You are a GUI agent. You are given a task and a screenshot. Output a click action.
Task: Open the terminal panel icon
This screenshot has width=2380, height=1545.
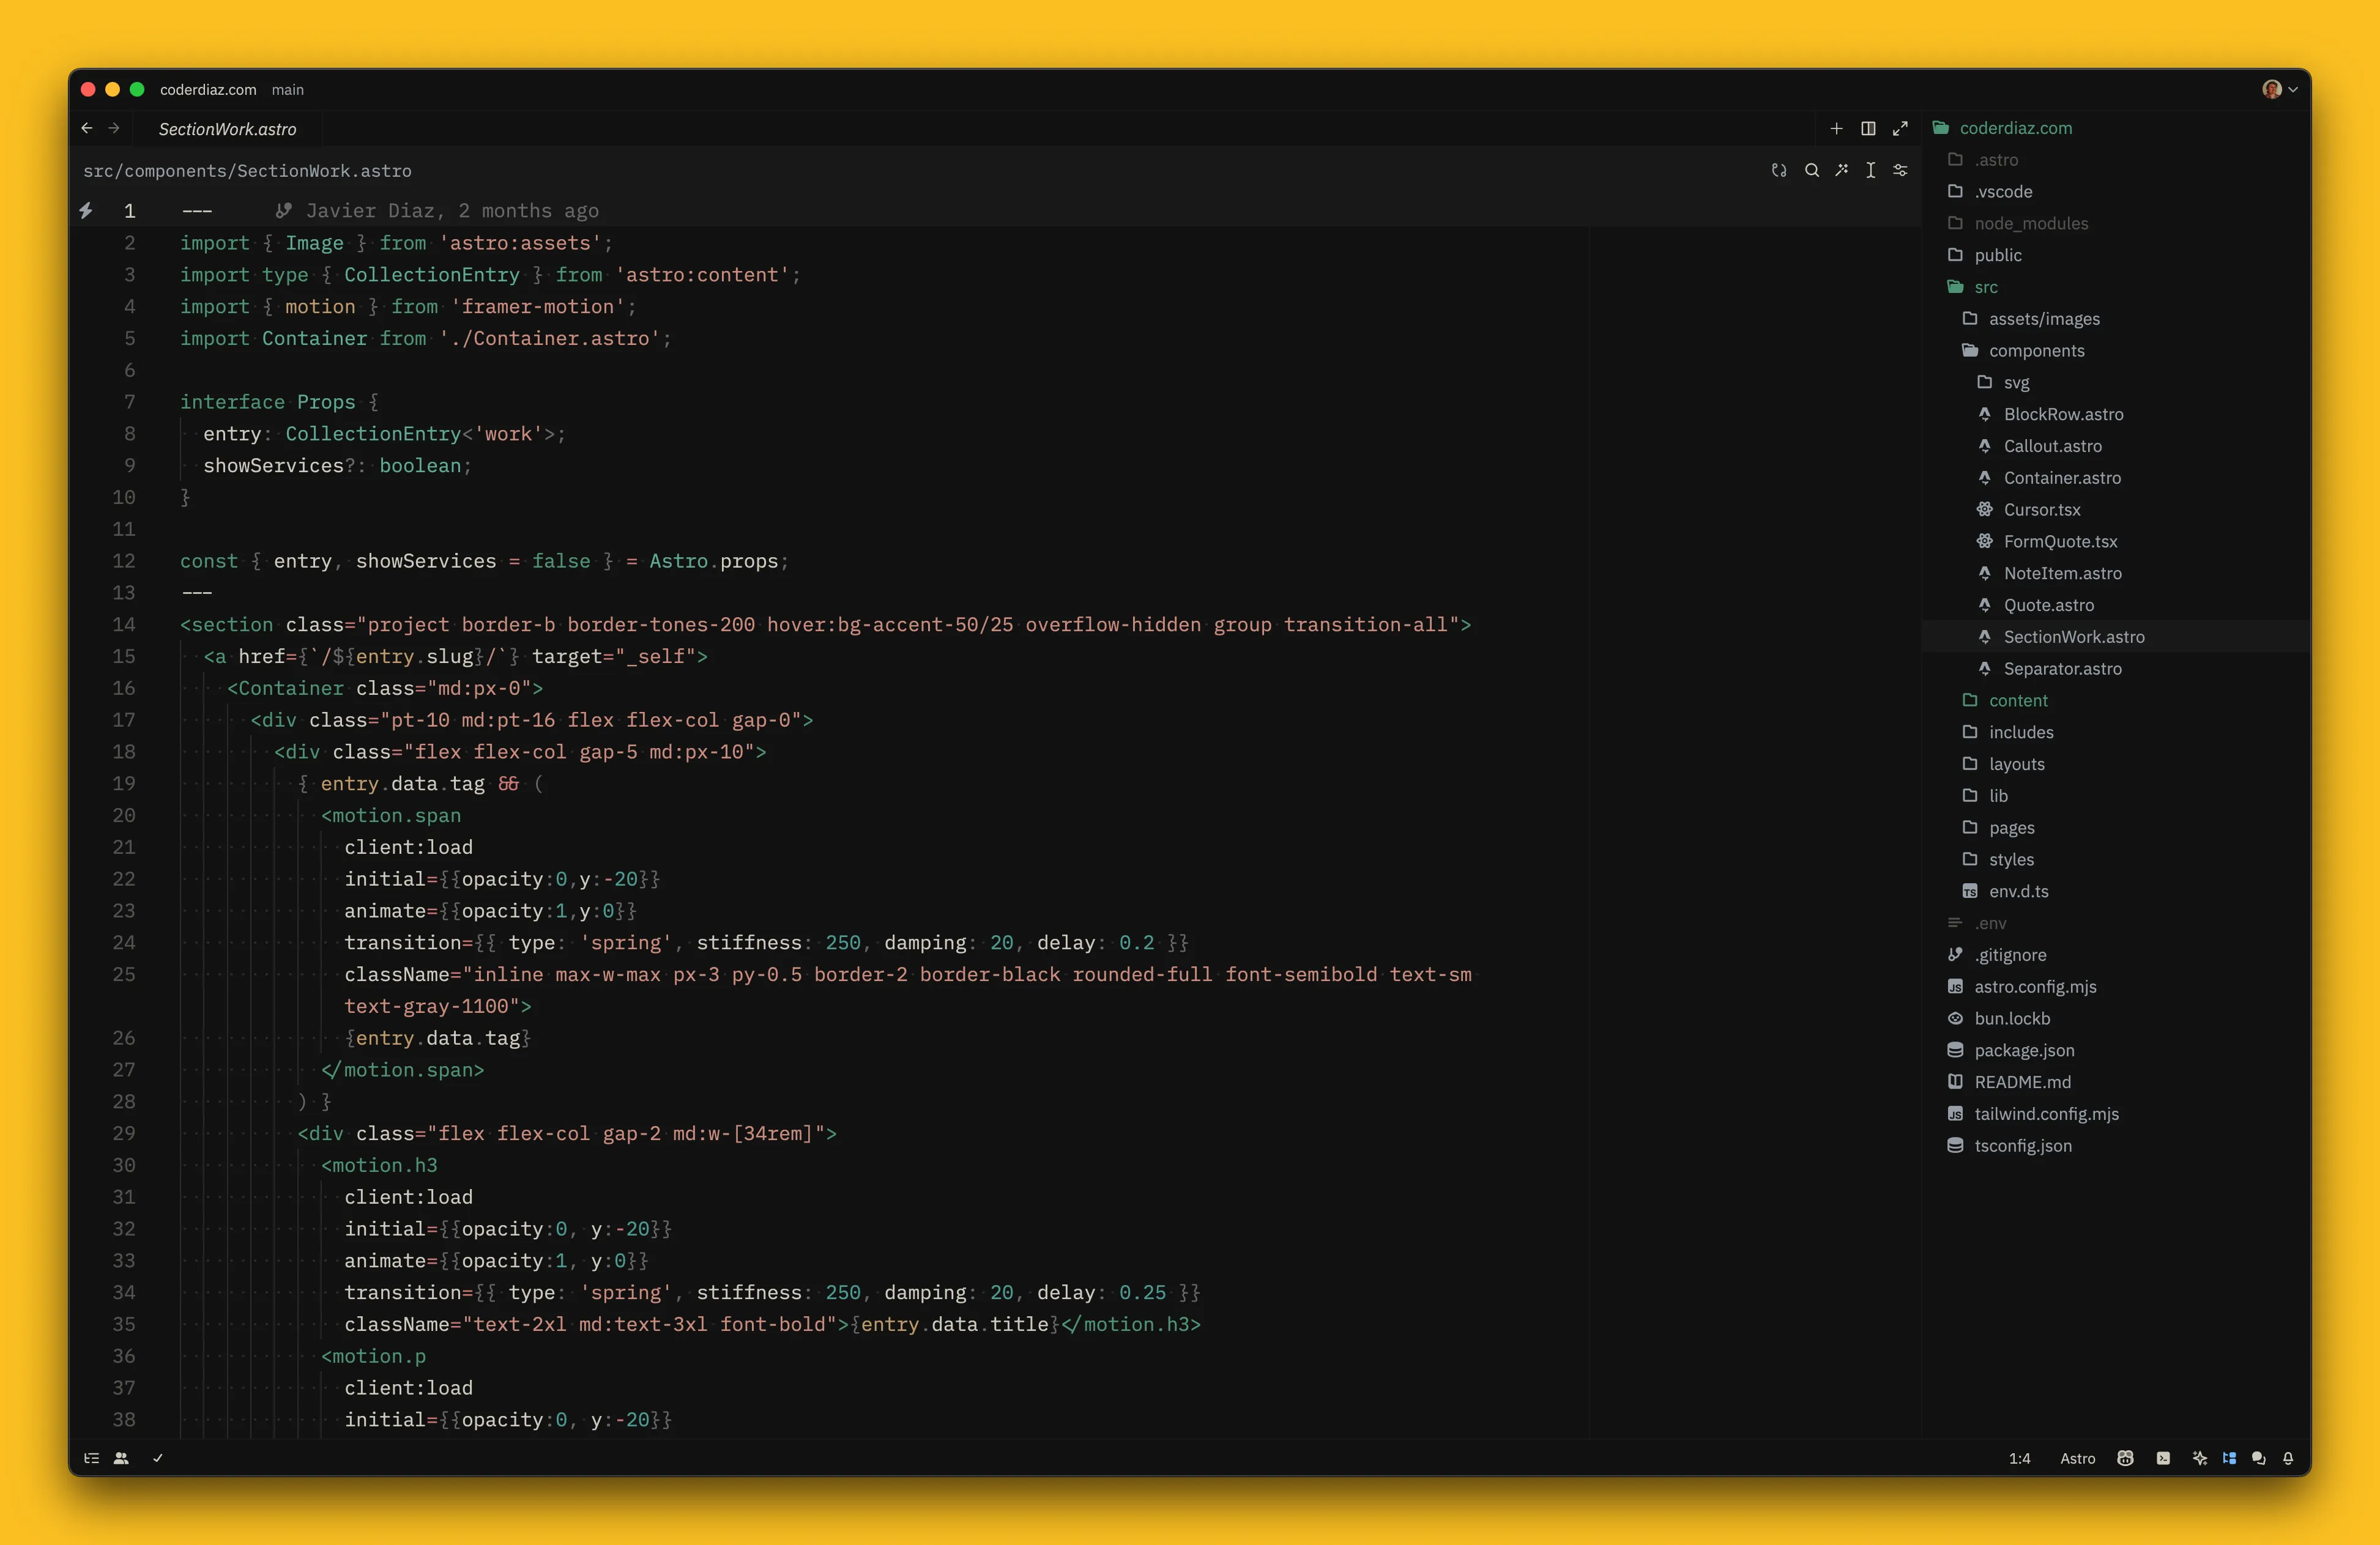pos(2163,1458)
